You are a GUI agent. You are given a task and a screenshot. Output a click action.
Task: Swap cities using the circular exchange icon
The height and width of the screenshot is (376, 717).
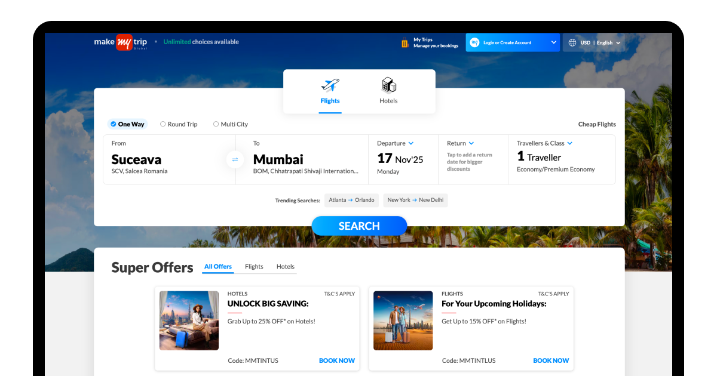tap(235, 159)
